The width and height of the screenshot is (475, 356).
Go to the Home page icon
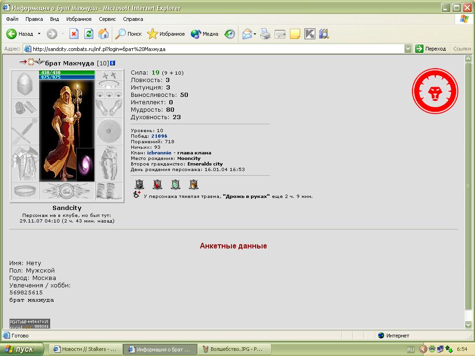click(x=103, y=33)
